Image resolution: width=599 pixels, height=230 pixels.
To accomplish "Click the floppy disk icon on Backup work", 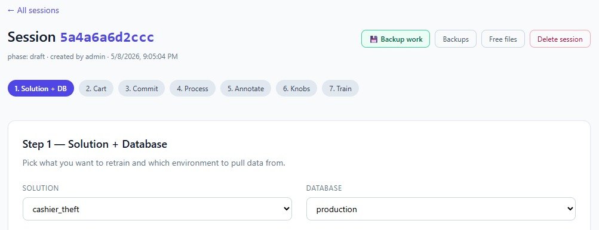I will [374, 39].
